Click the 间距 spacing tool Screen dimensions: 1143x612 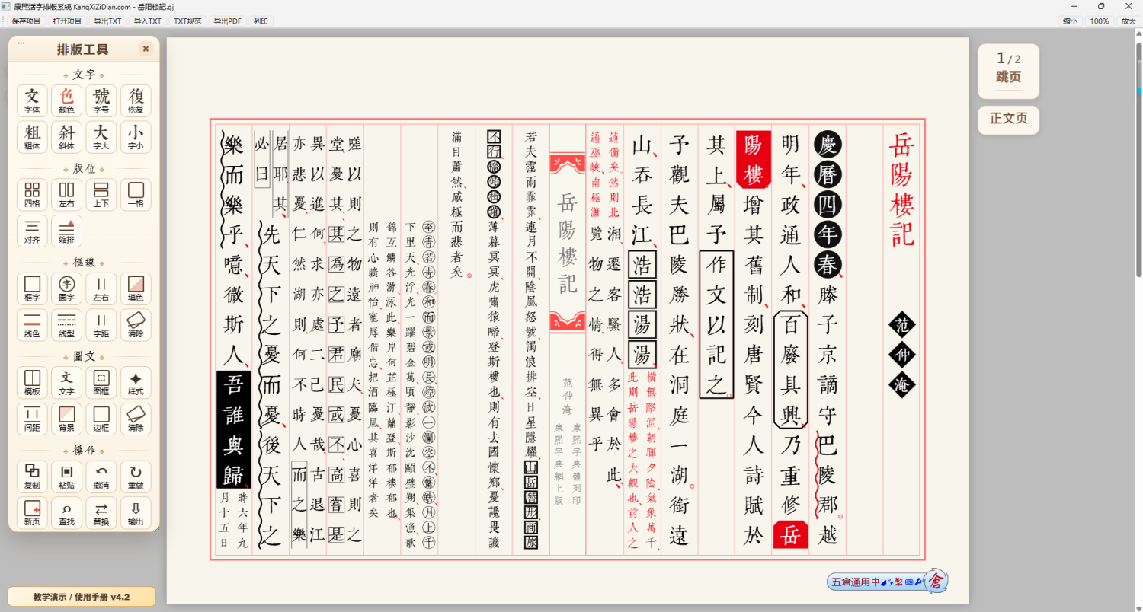(32, 419)
